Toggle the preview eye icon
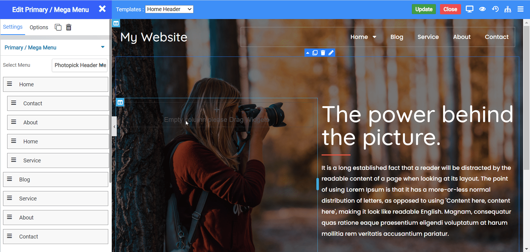This screenshot has width=530, height=252. point(482,9)
